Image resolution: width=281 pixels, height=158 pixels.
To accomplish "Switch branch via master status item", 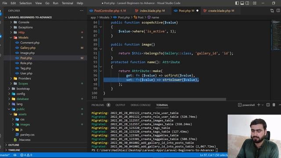I will coord(5,155).
